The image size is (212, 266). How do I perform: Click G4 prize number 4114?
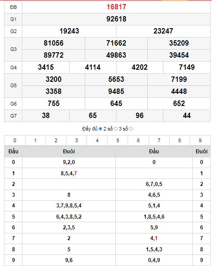pos(93,68)
